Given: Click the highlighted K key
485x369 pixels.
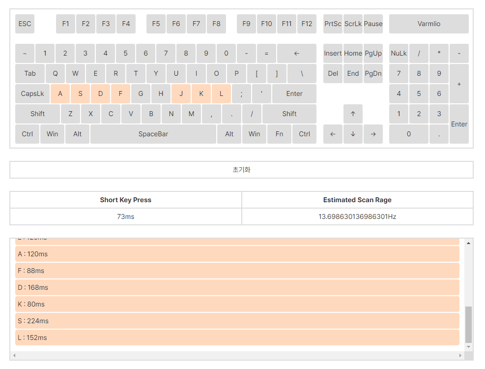Looking at the screenshot, I should click(201, 93).
